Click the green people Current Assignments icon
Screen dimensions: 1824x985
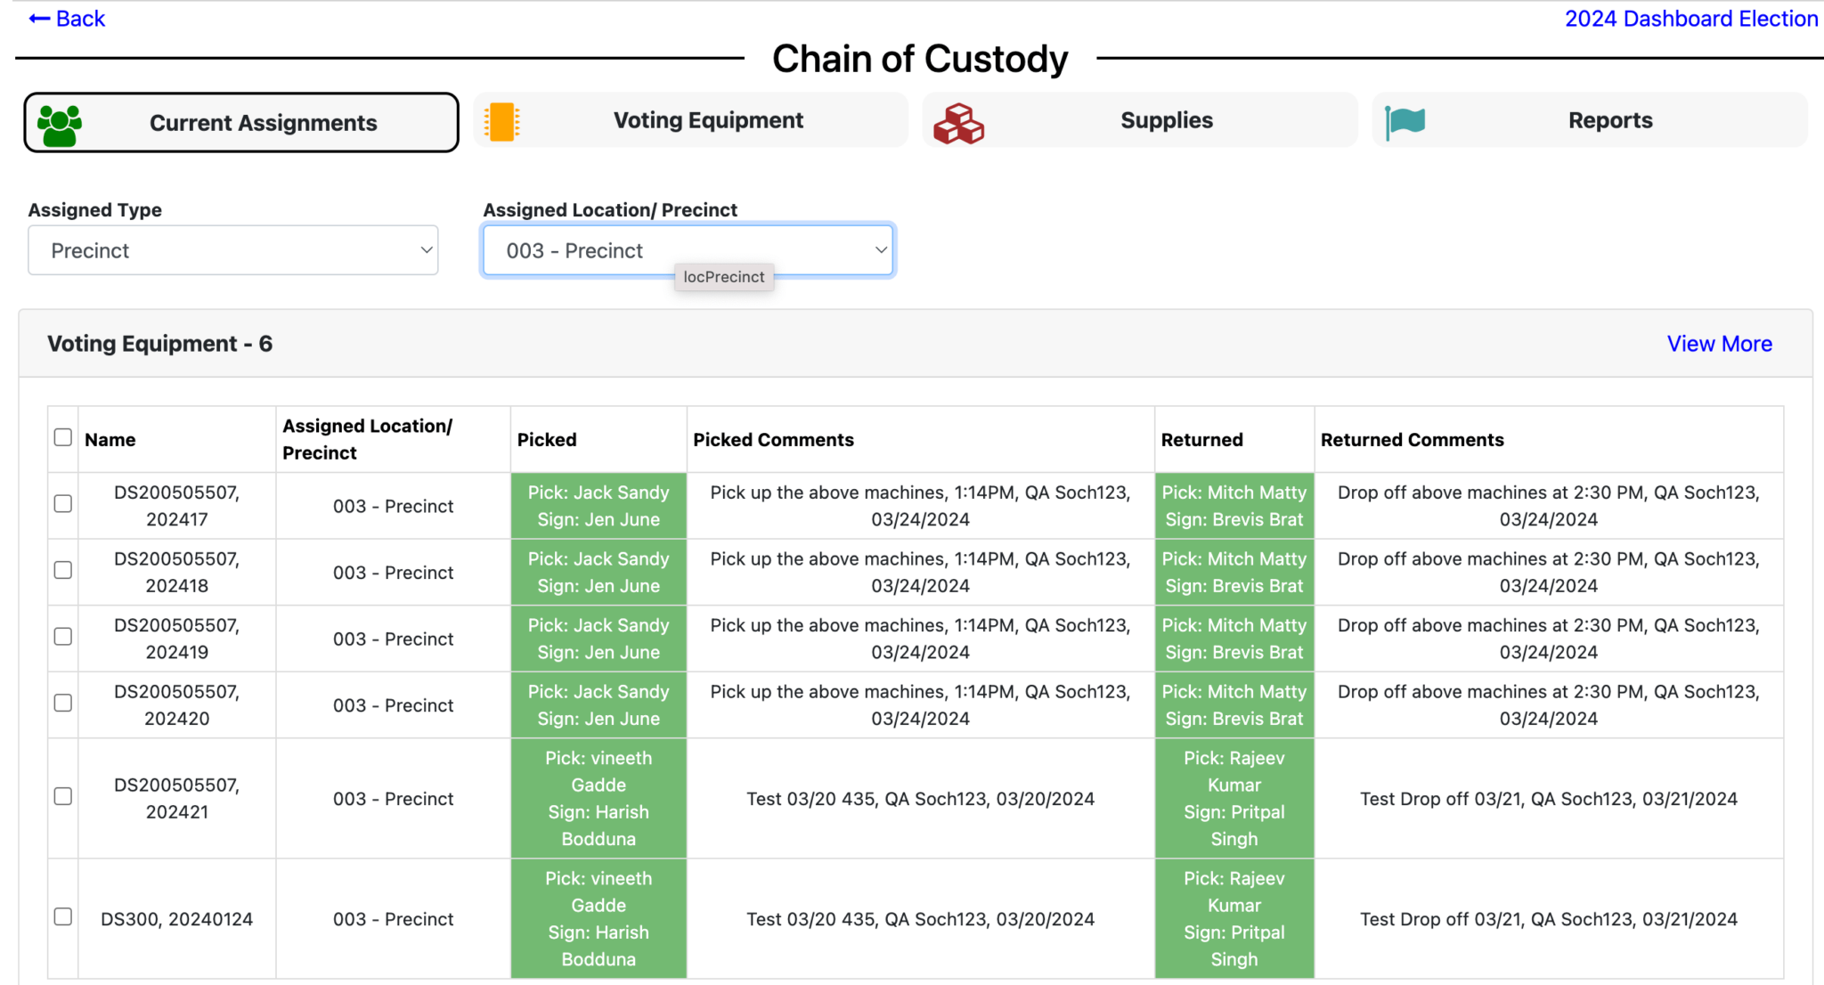click(x=60, y=124)
